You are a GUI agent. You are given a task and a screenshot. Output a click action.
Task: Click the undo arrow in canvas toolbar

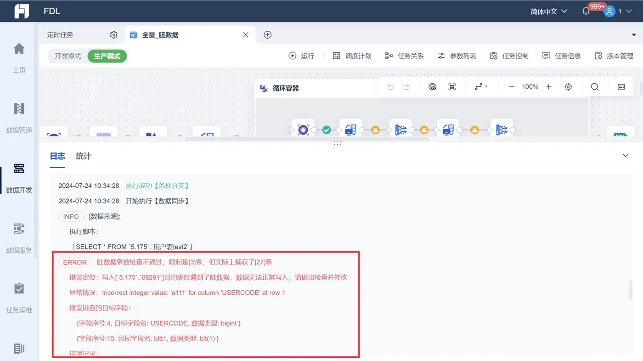pos(391,87)
